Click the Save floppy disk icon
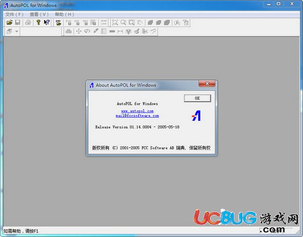 (18, 22)
